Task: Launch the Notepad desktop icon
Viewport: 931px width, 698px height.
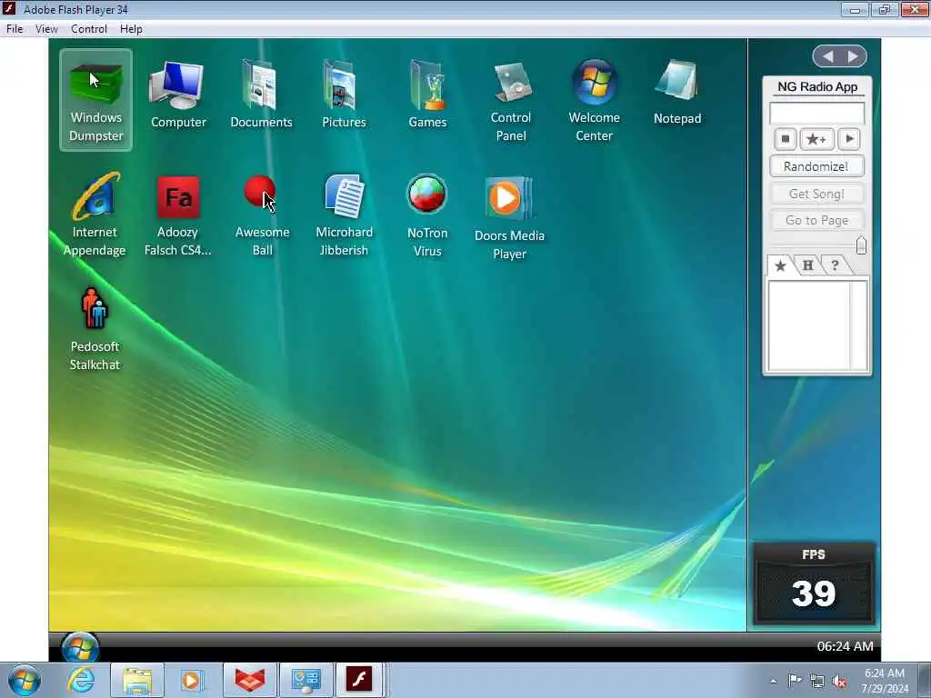Action: [x=676, y=92]
